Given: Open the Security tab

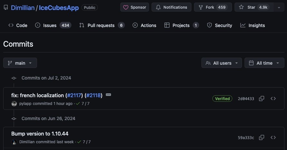Looking at the screenshot, I should (x=219, y=25).
